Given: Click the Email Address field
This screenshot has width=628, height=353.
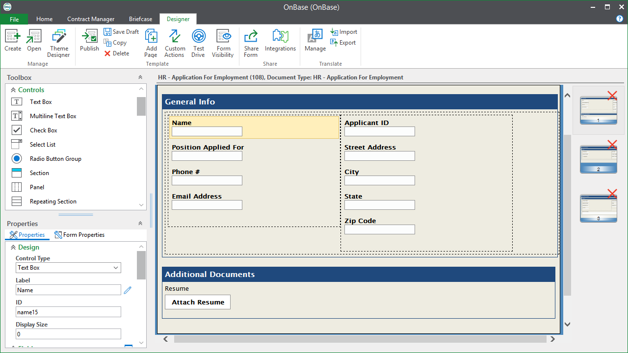Looking at the screenshot, I should [x=207, y=205].
